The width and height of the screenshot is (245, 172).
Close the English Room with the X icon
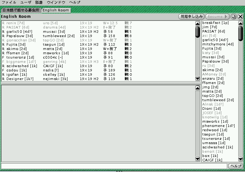click(240, 17)
